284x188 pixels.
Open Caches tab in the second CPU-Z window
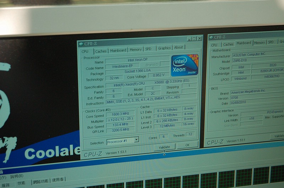pos(228,44)
